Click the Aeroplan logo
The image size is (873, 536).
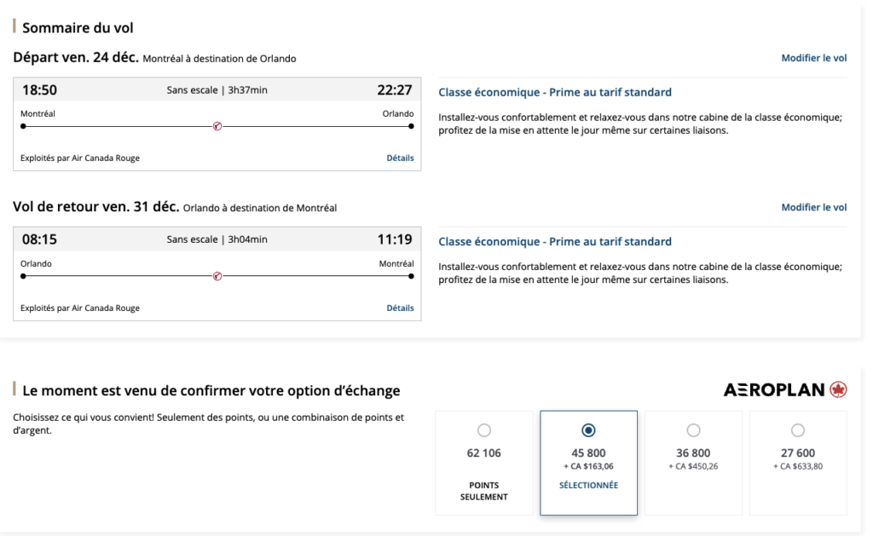[774, 389]
